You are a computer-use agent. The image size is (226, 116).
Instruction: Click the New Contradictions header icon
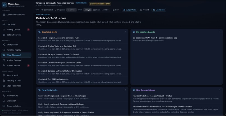tap(134, 90)
